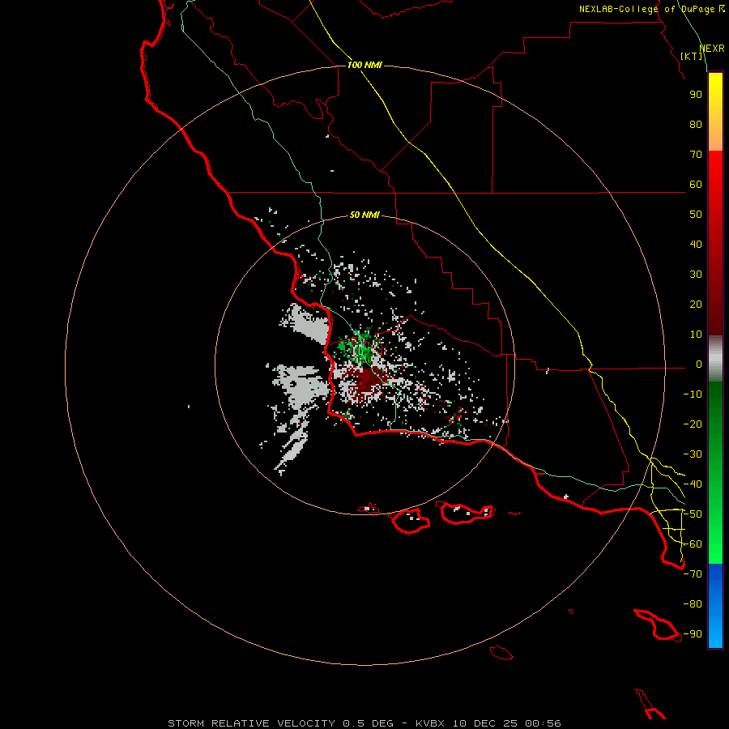Click the -70 value on the velocity scale
The image size is (729, 729).
point(693,574)
